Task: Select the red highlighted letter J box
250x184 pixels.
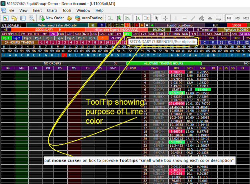Action: click(x=64, y=55)
